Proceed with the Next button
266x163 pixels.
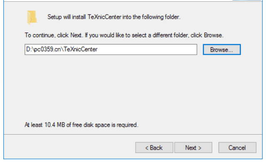point(193,148)
